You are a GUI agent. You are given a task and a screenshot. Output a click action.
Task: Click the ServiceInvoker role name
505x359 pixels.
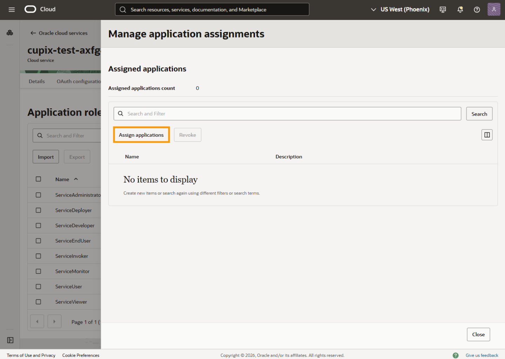pos(72,256)
